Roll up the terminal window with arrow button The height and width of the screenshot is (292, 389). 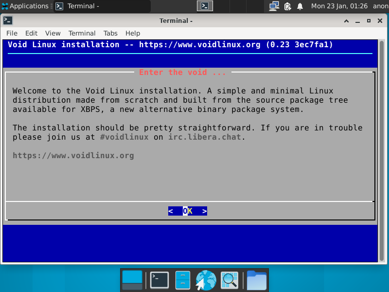346,21
